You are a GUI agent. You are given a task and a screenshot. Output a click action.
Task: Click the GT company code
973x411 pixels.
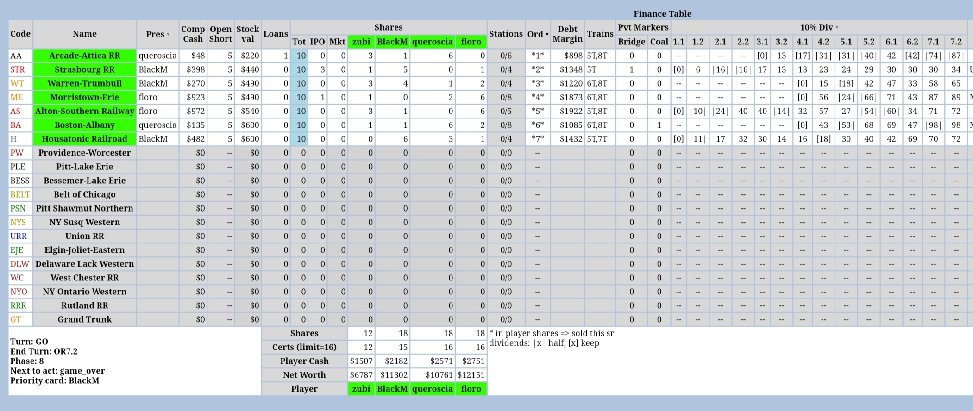pyautogui.click(x=15, y=319)
